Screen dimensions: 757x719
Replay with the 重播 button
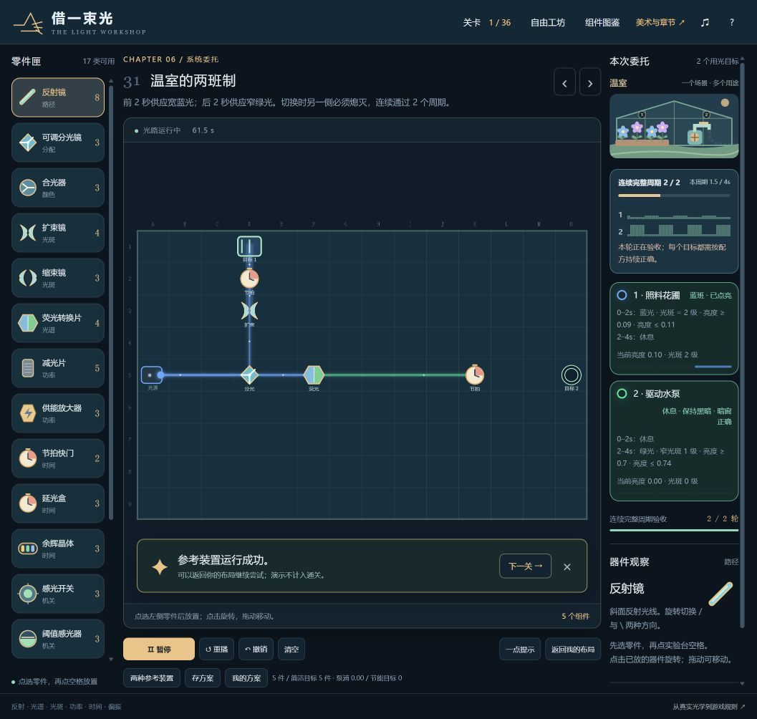[217, 650]
